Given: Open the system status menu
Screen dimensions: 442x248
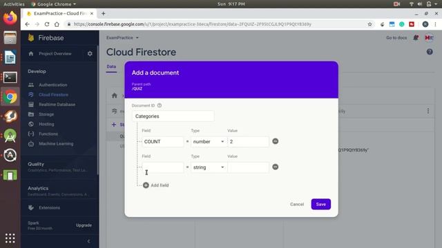Looking at the screenshot, I should pyautogui.click(x=423, y=4).
